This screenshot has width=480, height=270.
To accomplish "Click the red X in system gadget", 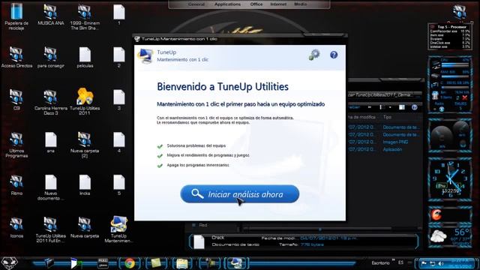I will click(x=465, y=97).
